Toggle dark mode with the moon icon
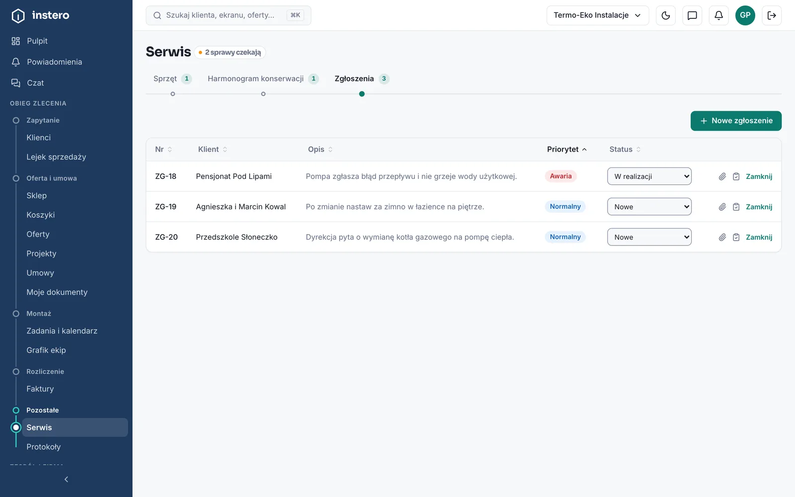The height and width of the screenshot is (497, 795). point(666,15)
